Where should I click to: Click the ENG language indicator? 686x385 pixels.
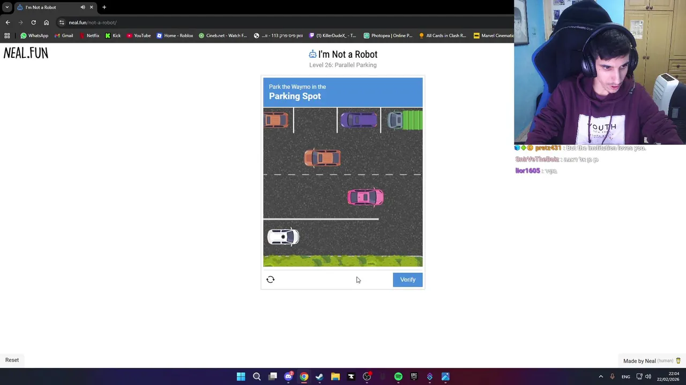[625, 377]
